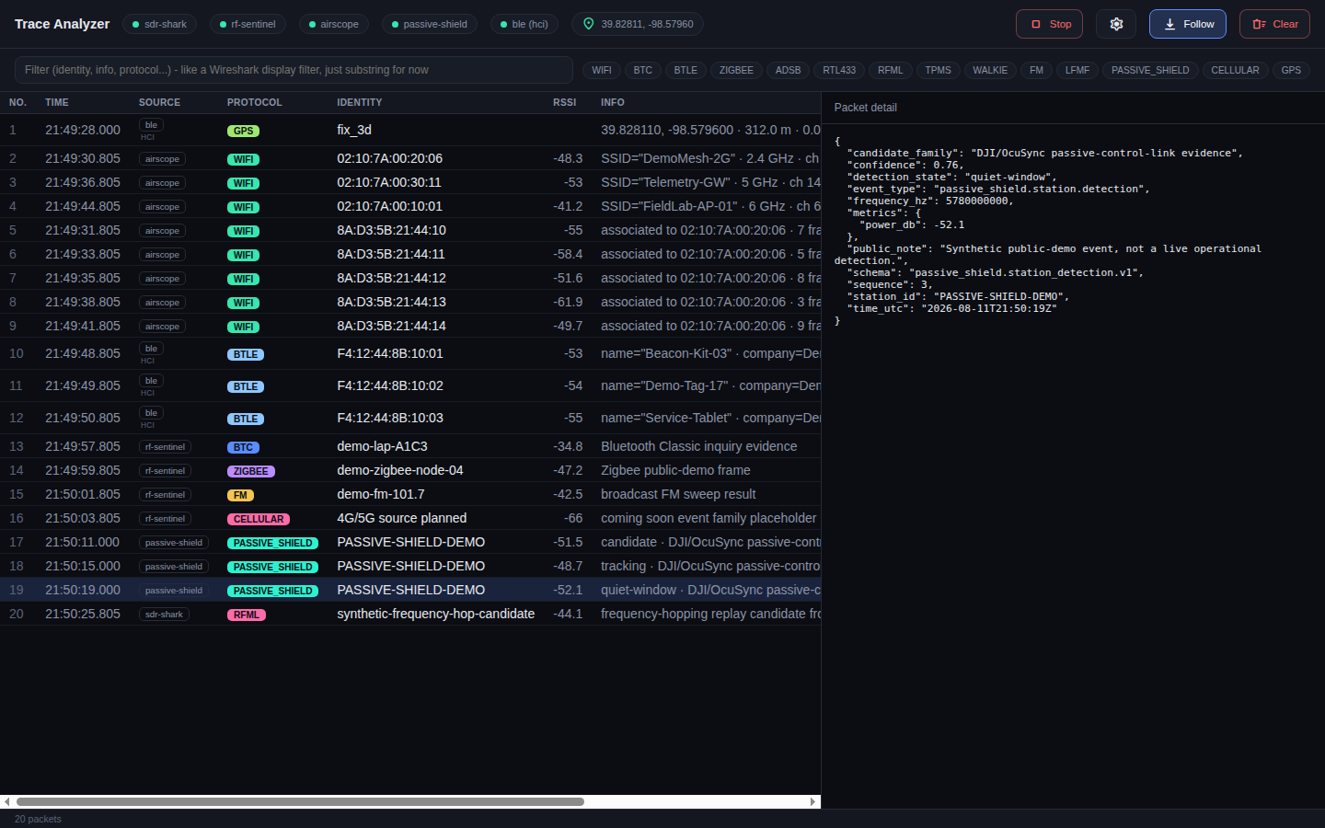Select synthetic-frequency-hop-candidate row
Viewport: 1325px width, 828px height.
[410, 614]
